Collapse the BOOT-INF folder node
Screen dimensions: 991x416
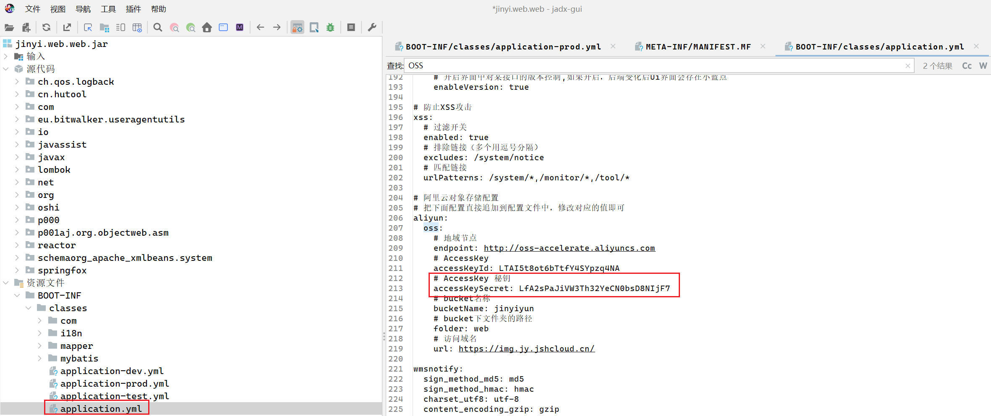click(17, 296)
